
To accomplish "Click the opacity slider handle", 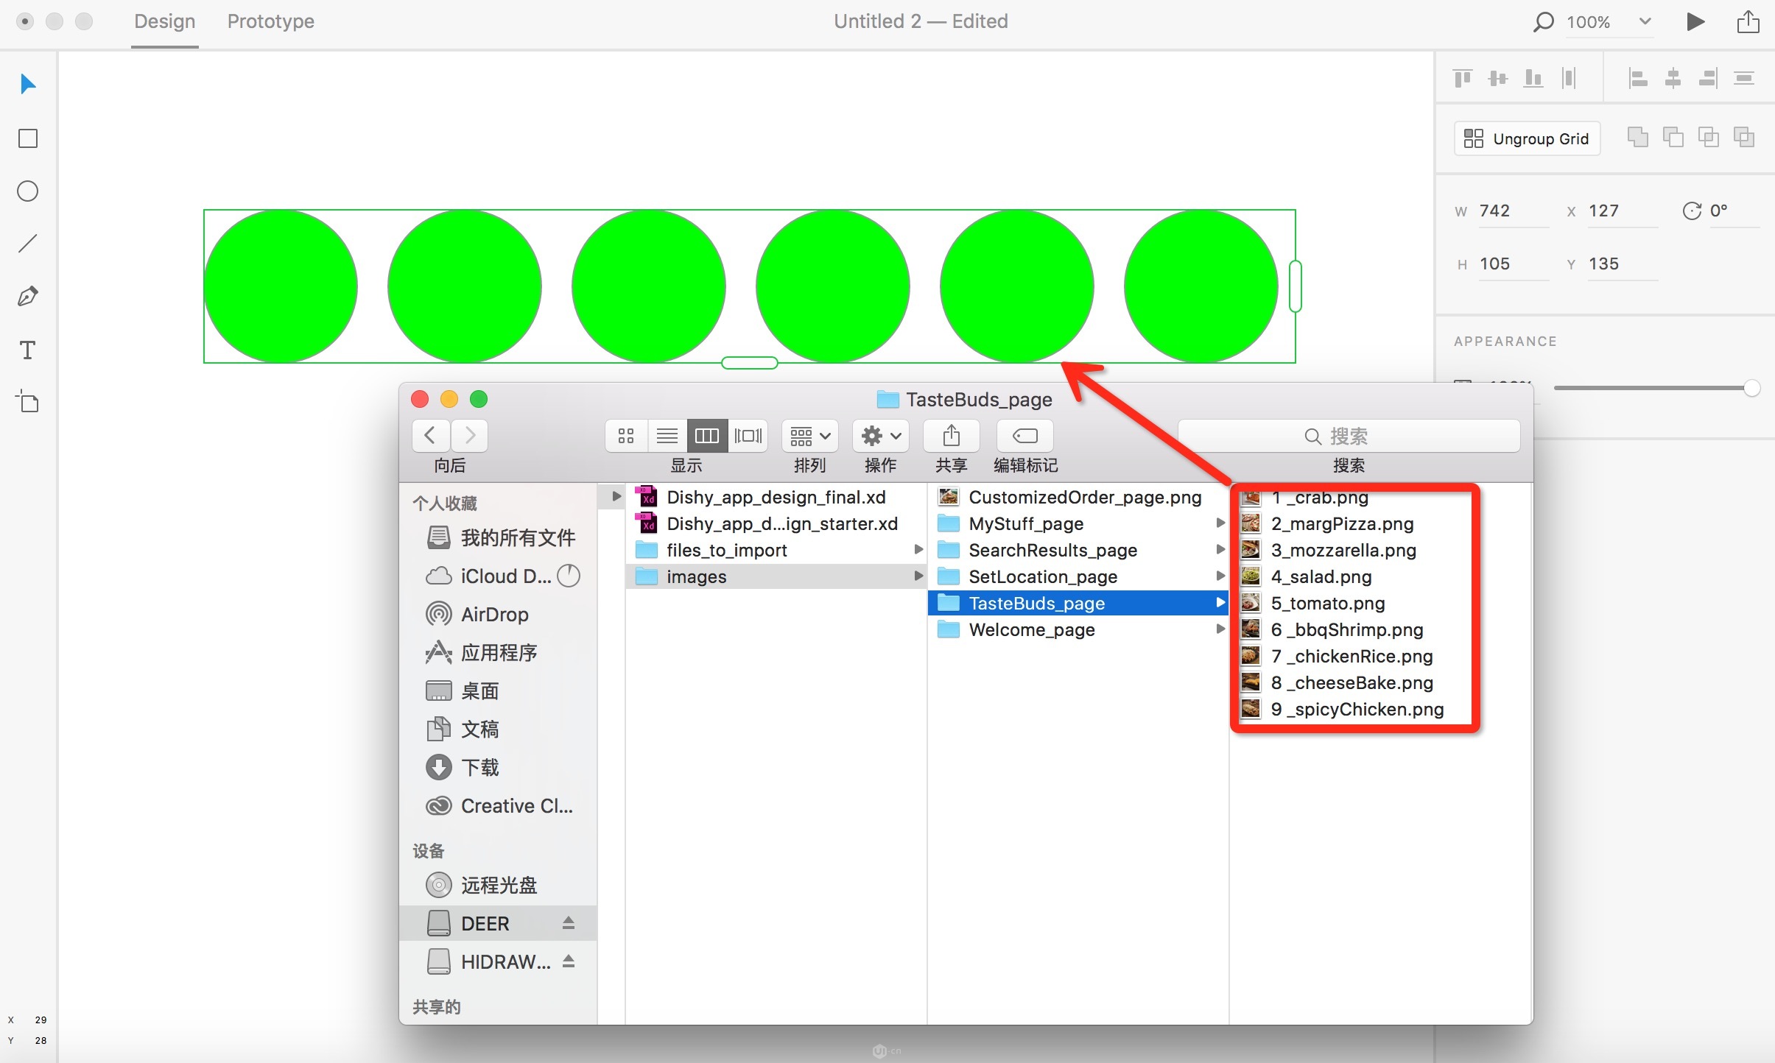I will click(1751, 388).
